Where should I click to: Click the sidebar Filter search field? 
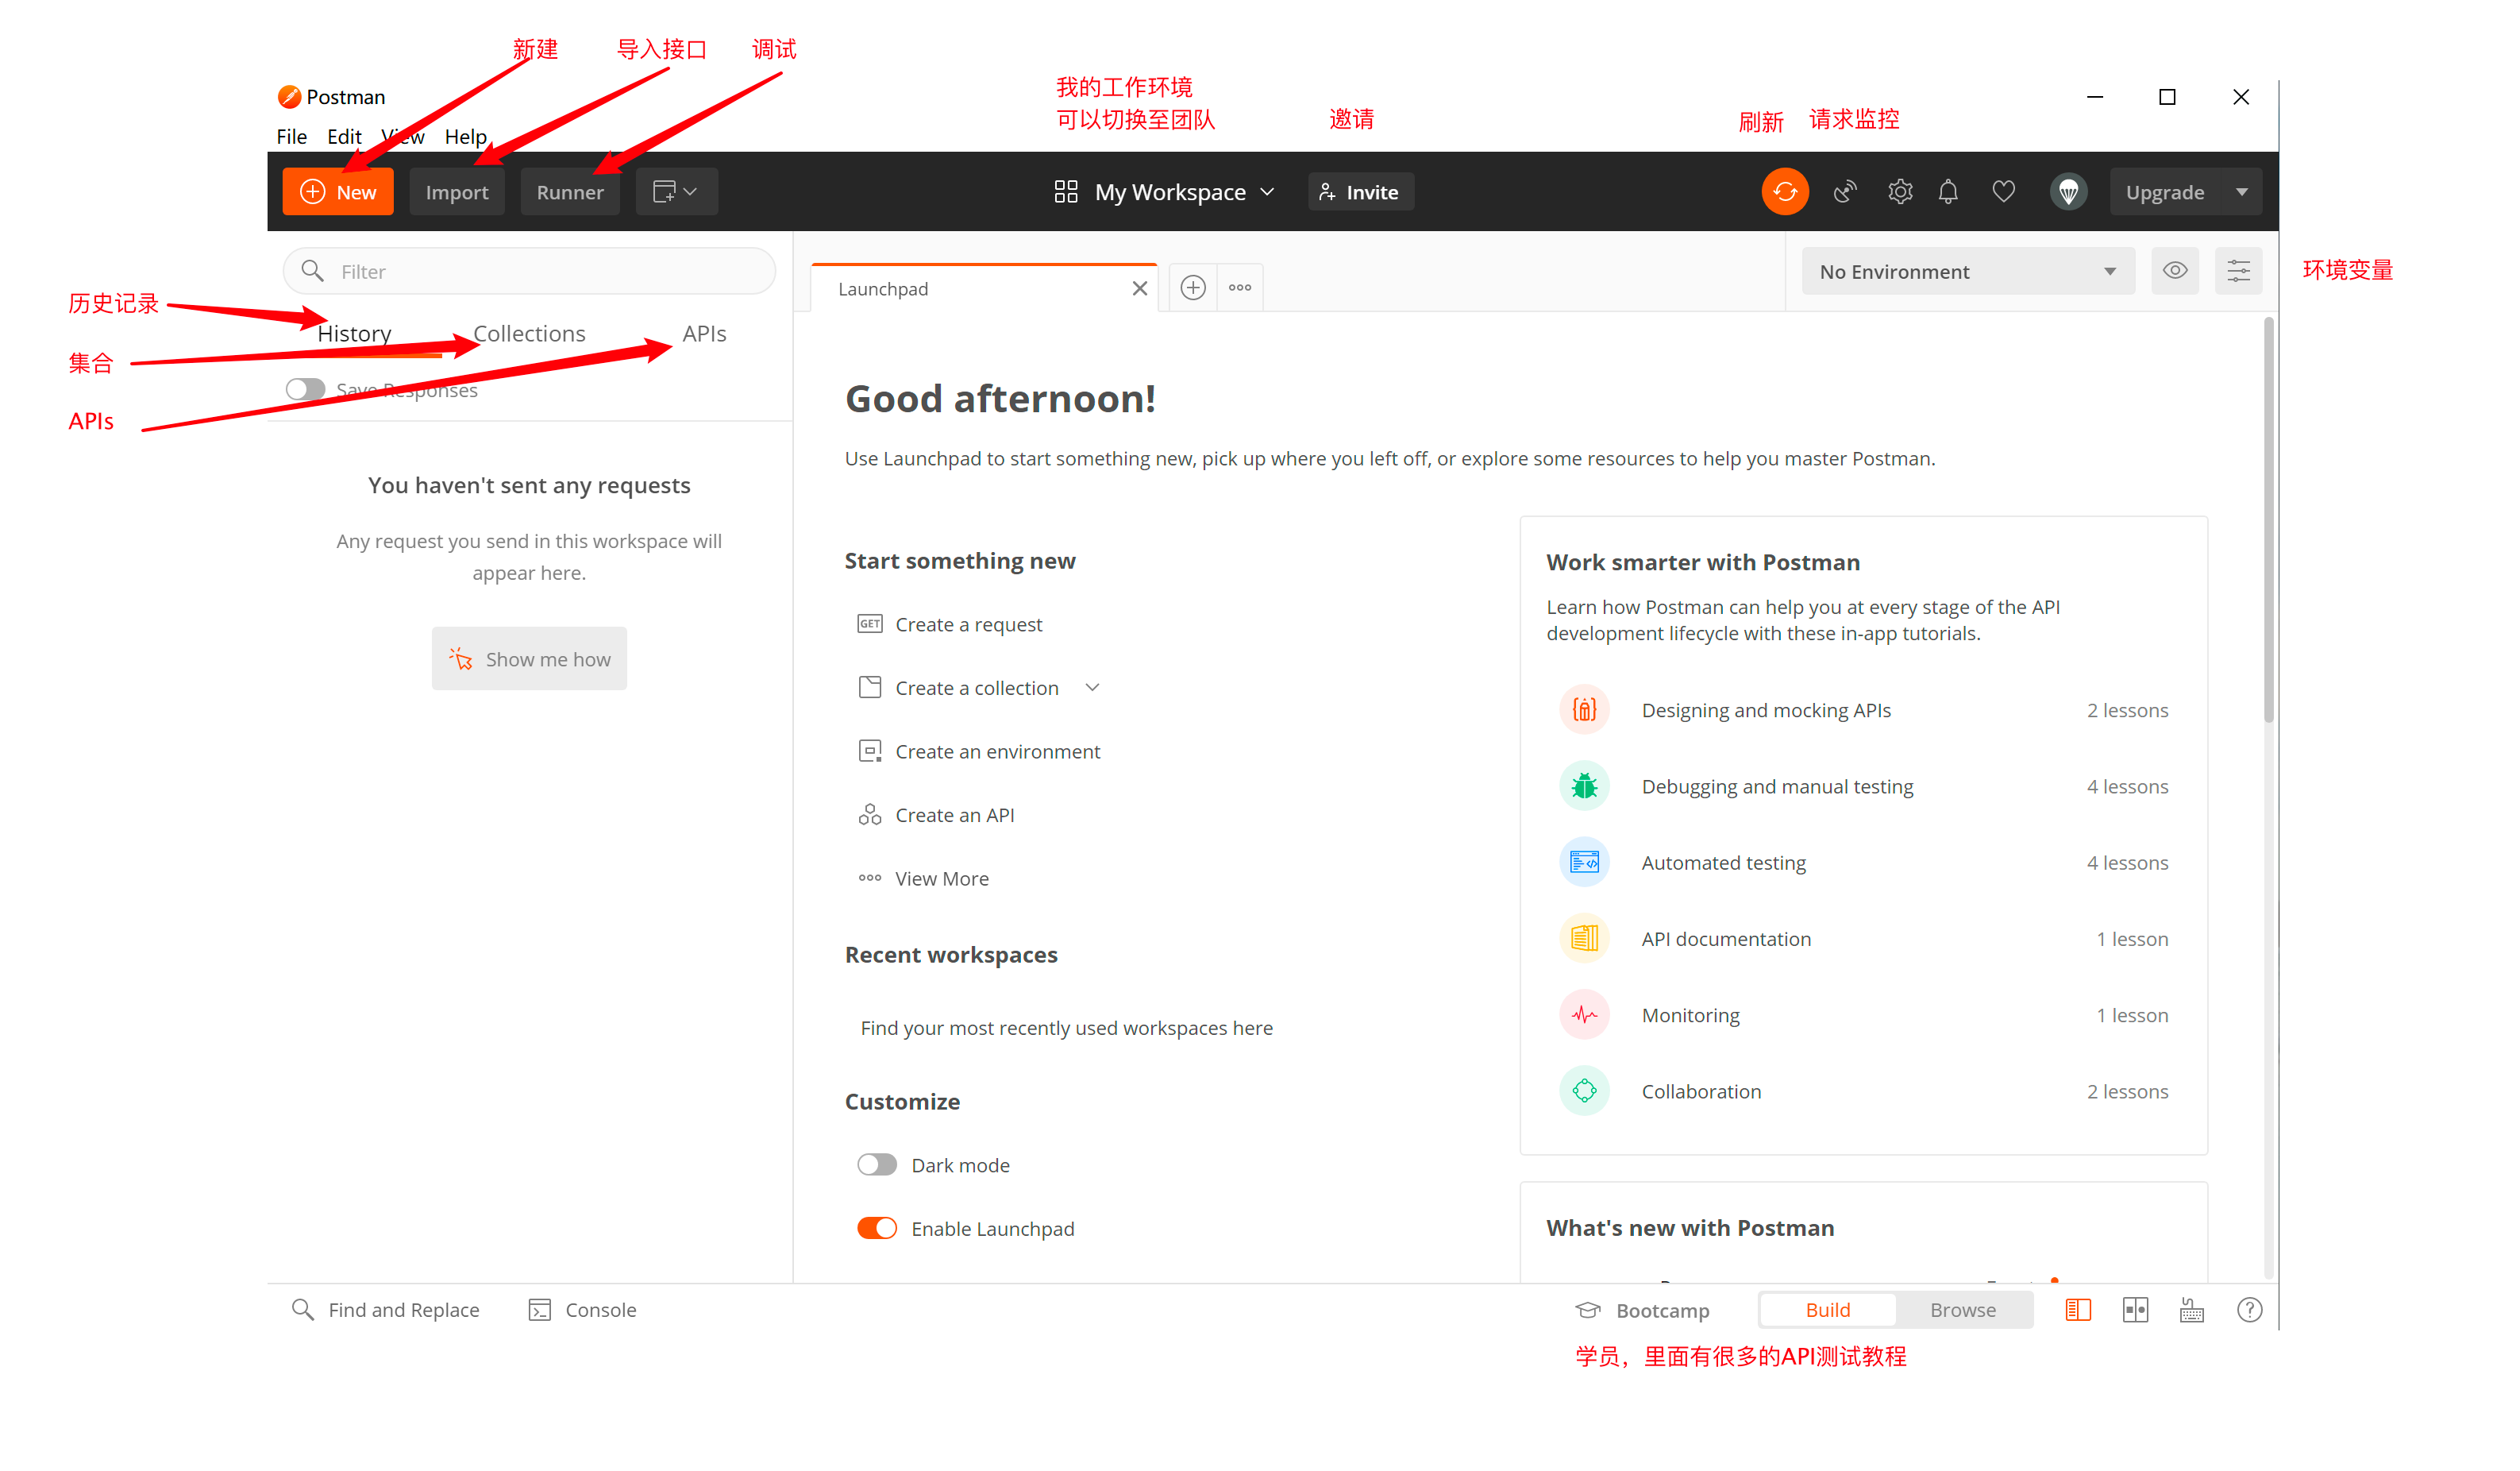point(540,272)
